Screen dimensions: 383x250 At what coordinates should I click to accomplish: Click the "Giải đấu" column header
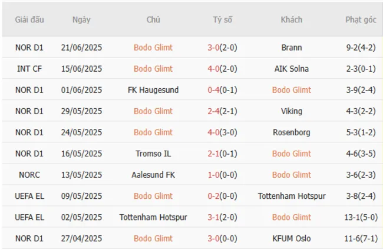[29, 19]
